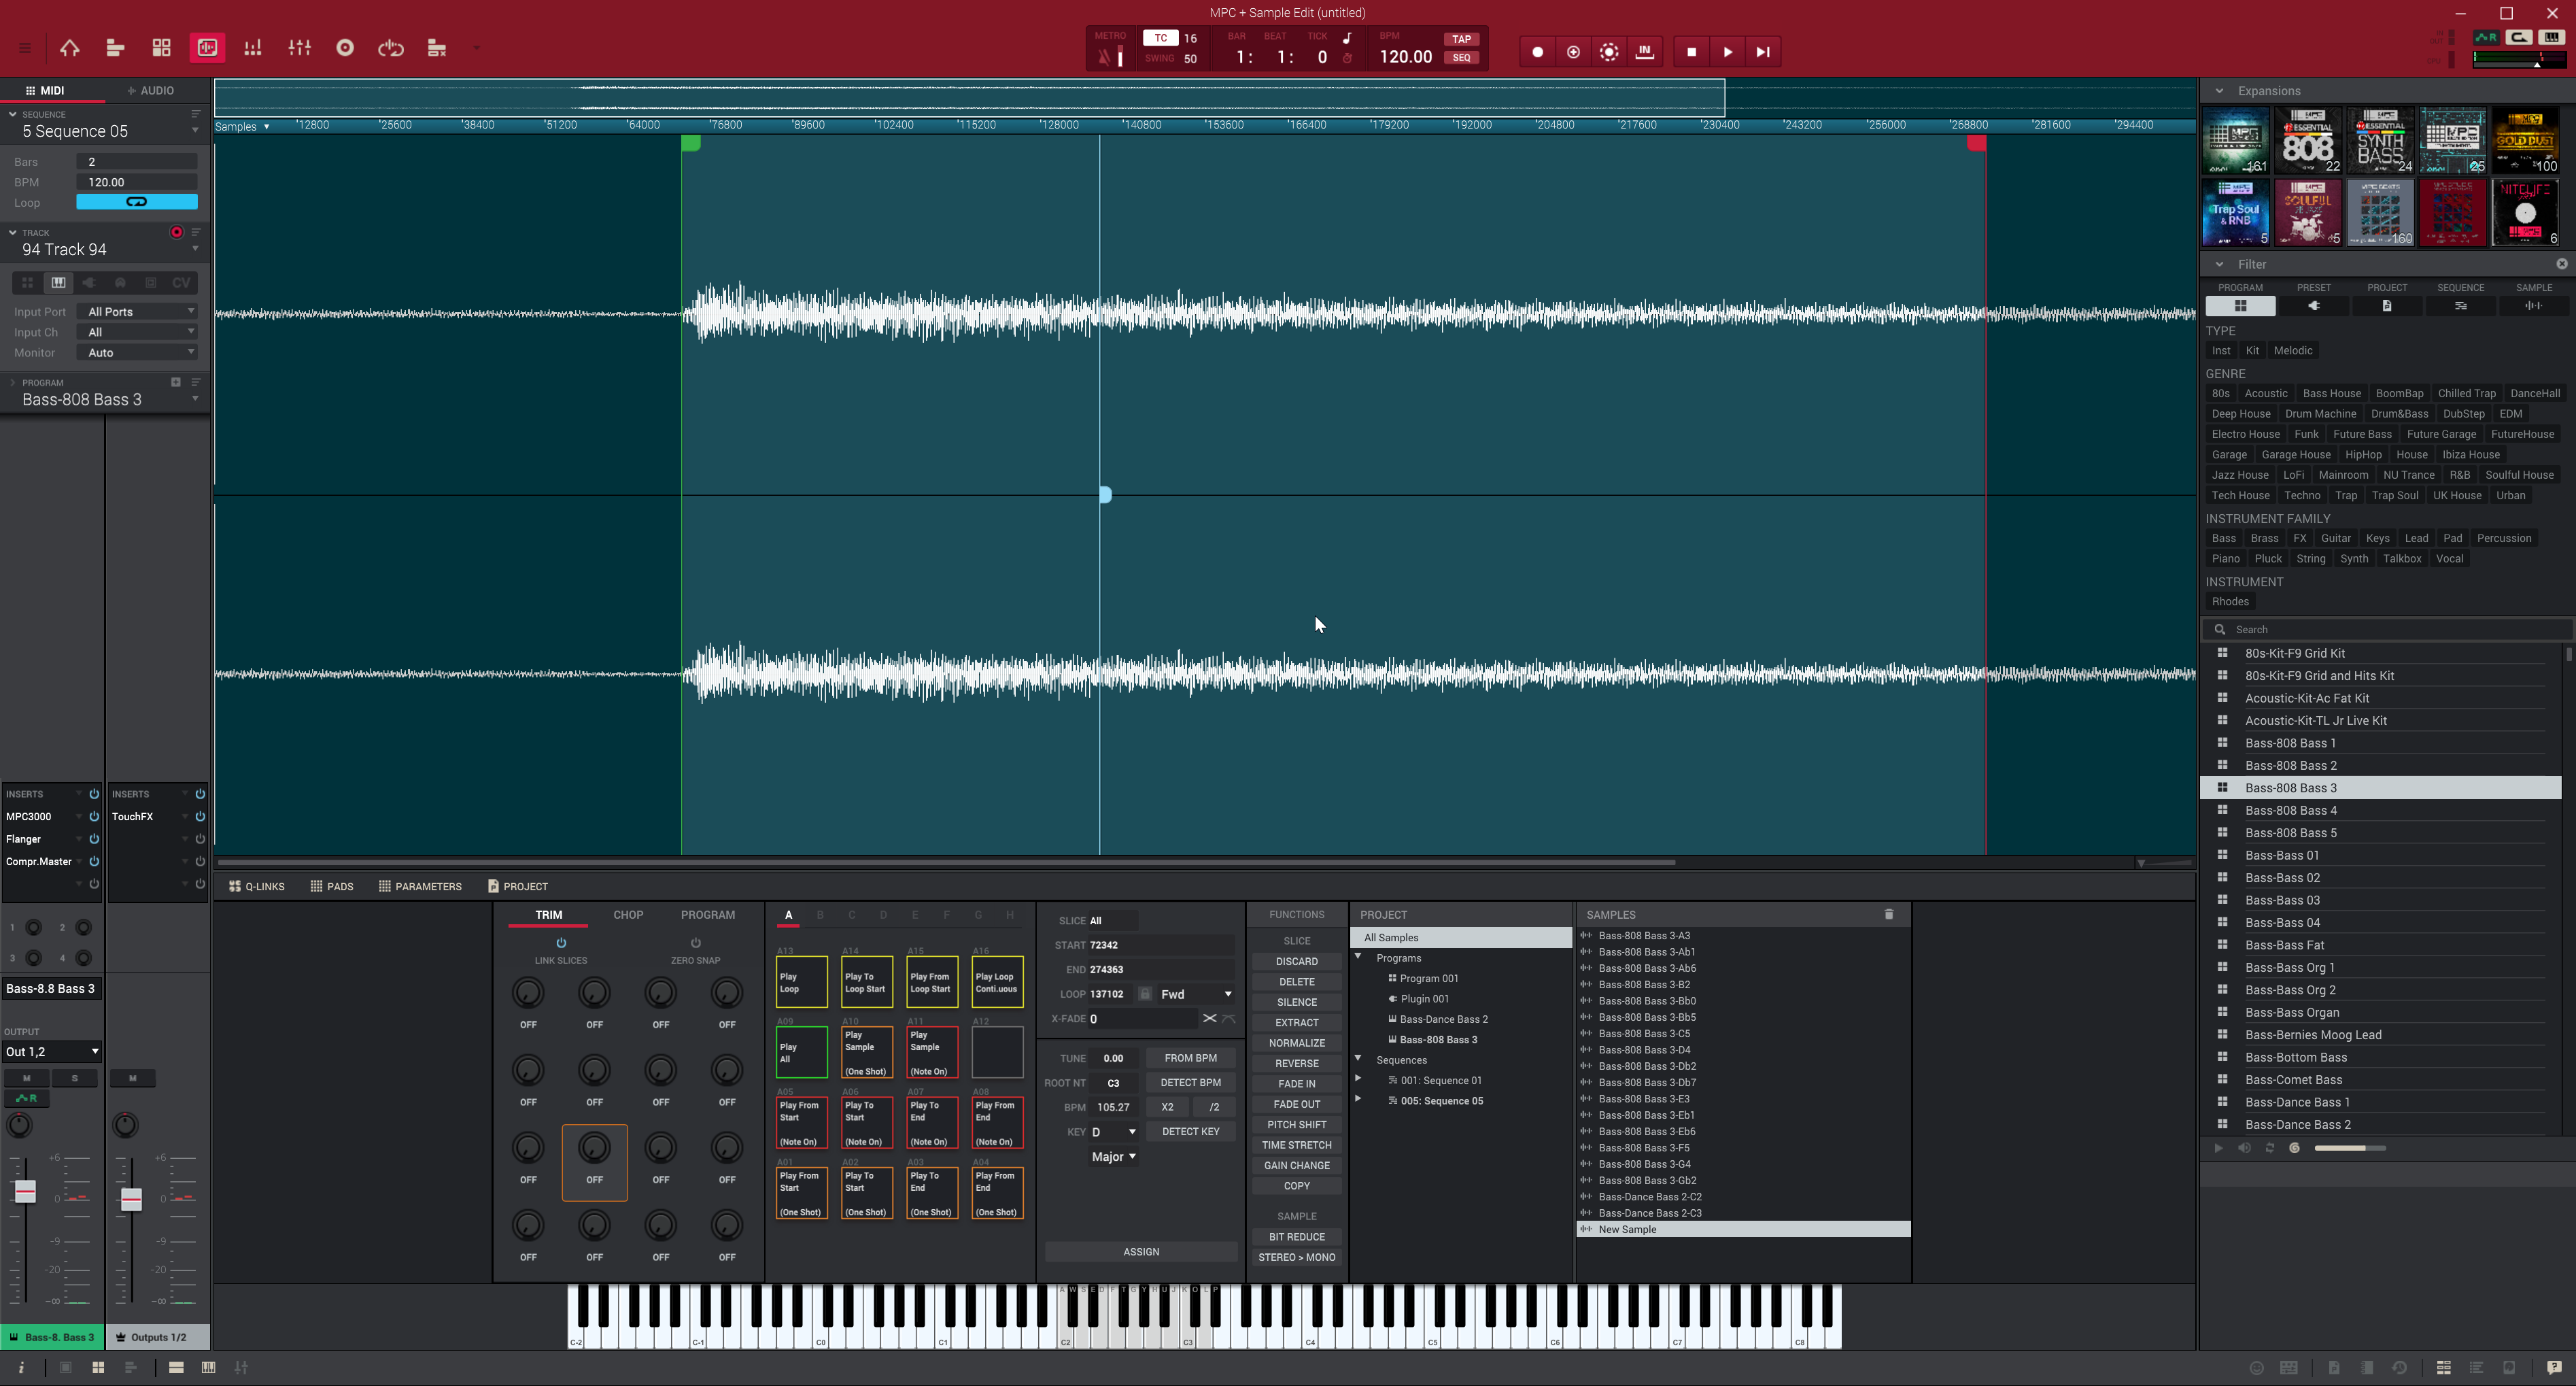The height and width of the screenshot is (1386, 2576).
Task: Open the Major scale dropdown
Action: click(1112, 1156)
